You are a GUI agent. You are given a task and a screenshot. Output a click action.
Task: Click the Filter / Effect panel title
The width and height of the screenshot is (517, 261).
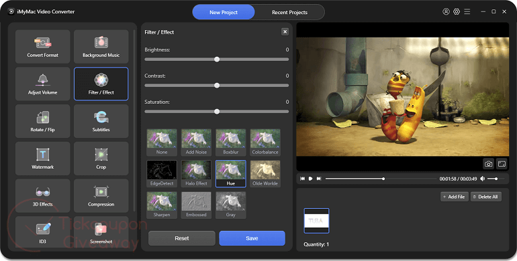(x=159, y=32)
